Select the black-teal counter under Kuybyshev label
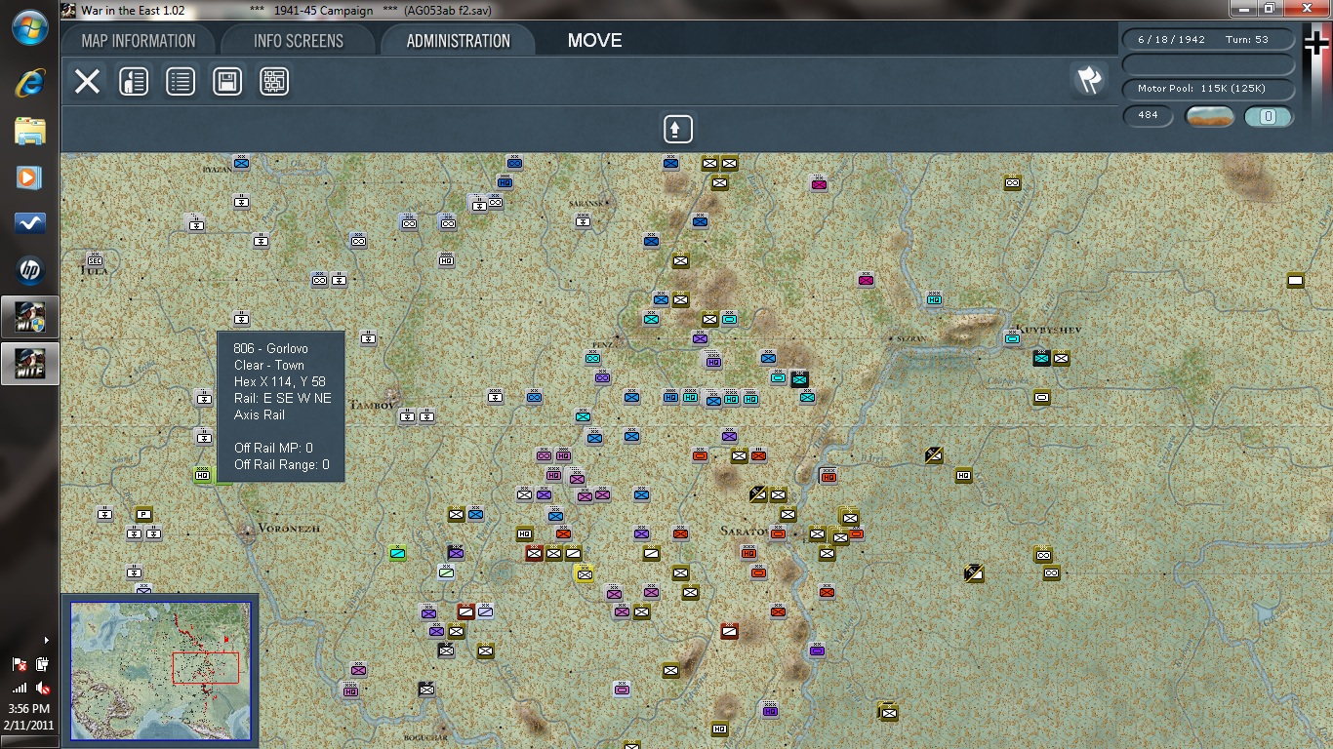The height and width of the screenshot is (749, 1333). [x=1041, y=358]
